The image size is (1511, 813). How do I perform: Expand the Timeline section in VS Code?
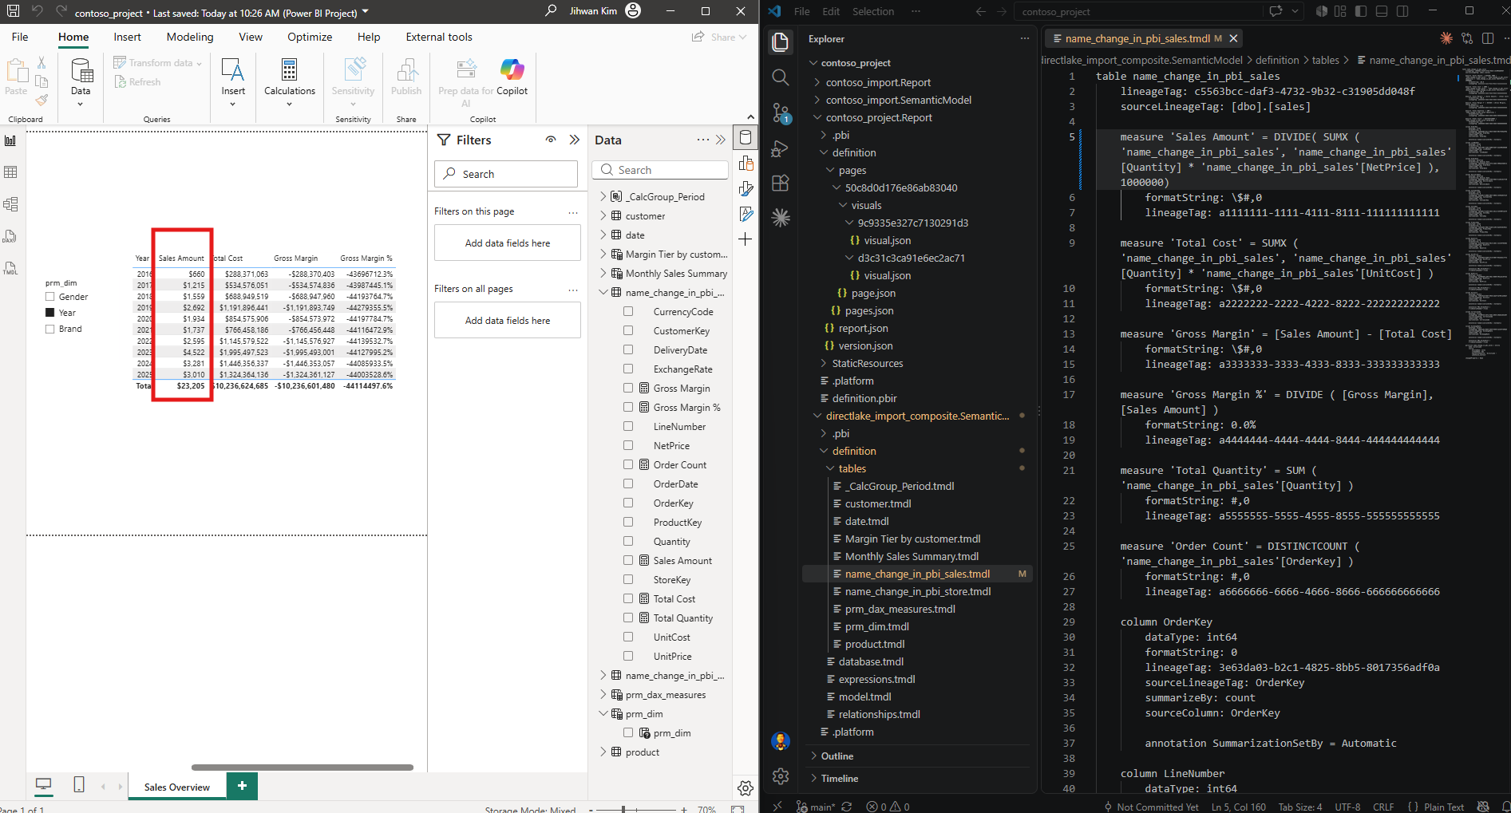coord(840,779)
